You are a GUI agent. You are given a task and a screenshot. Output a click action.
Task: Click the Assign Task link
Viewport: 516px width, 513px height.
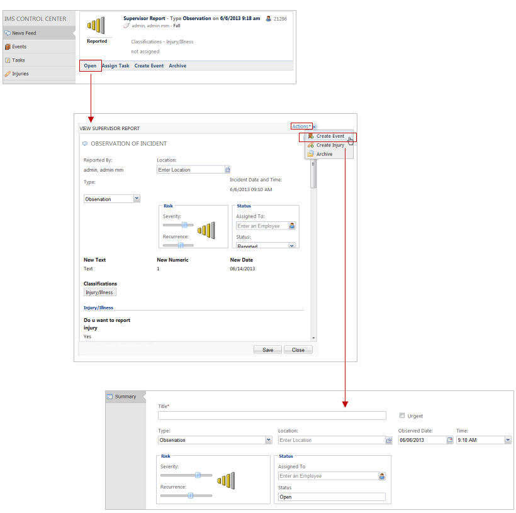(x=115, y=66)
